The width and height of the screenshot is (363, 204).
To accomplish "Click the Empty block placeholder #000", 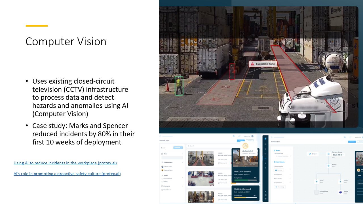I will tap(316, 192).
